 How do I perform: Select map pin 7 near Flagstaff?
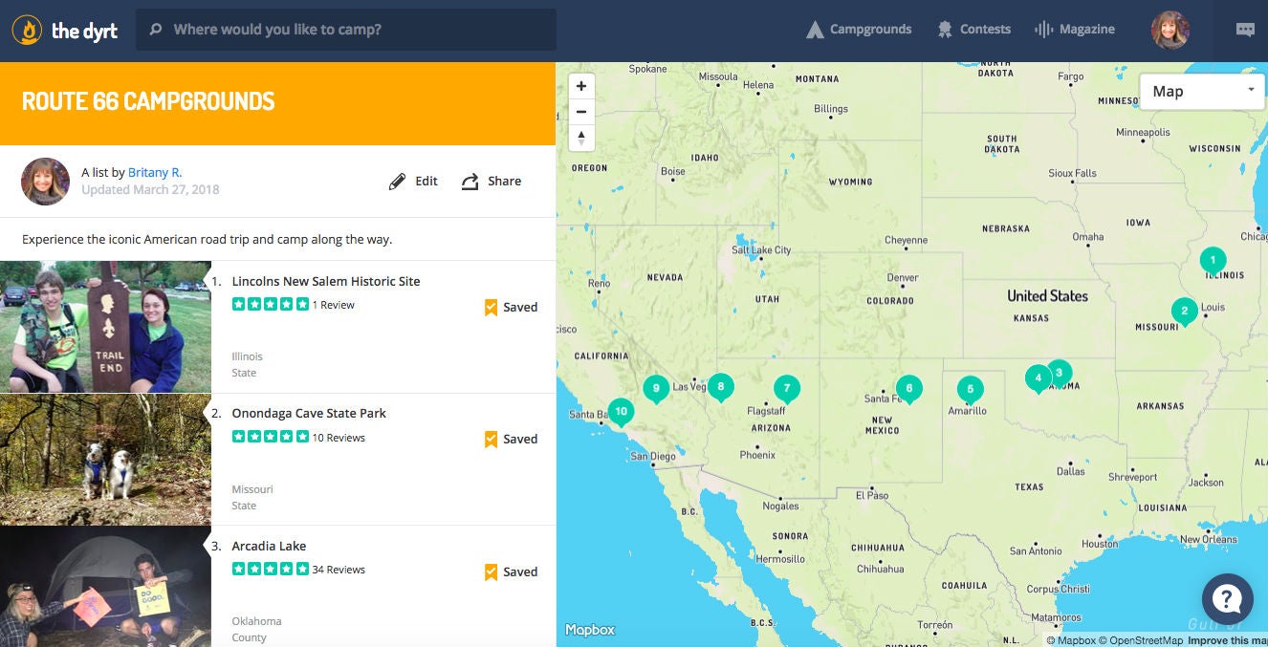tap(786, 388)
